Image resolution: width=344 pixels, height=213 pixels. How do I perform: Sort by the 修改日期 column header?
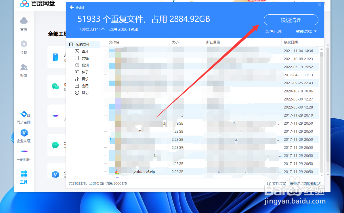291,42
